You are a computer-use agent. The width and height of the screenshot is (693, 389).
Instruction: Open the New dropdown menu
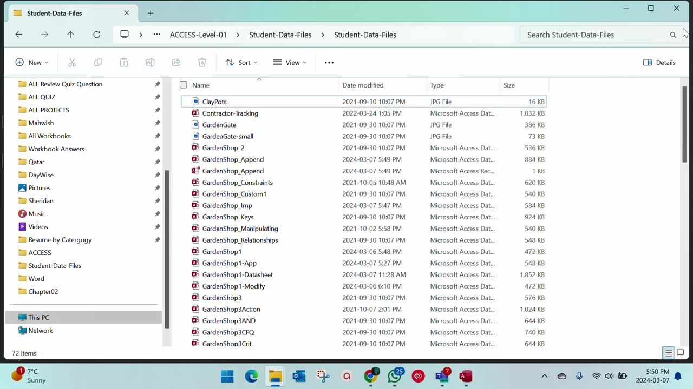(32, 63)
